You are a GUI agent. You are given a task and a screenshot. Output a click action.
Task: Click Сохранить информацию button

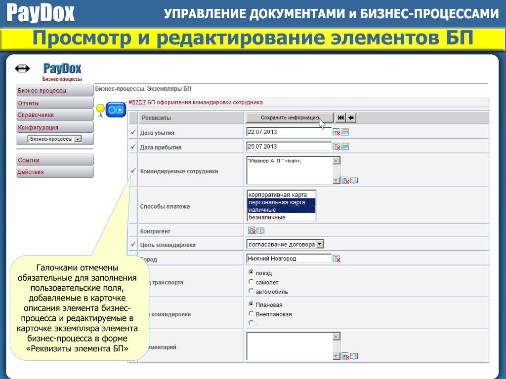click(290, 117)
